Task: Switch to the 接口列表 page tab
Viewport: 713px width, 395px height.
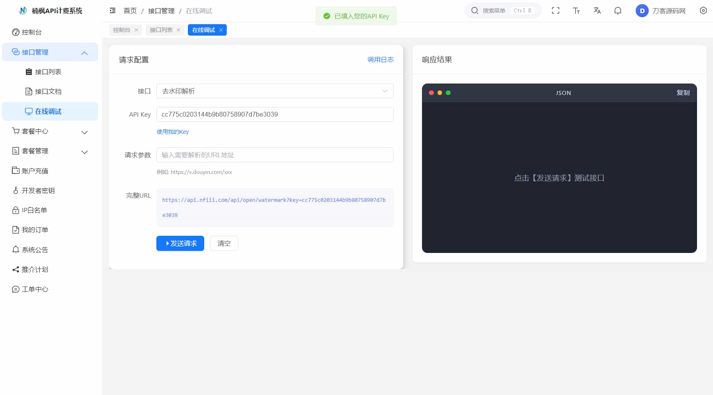Action: point(161,30)
